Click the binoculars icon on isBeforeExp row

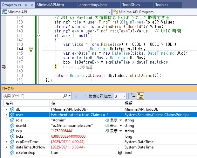[120, 153]
